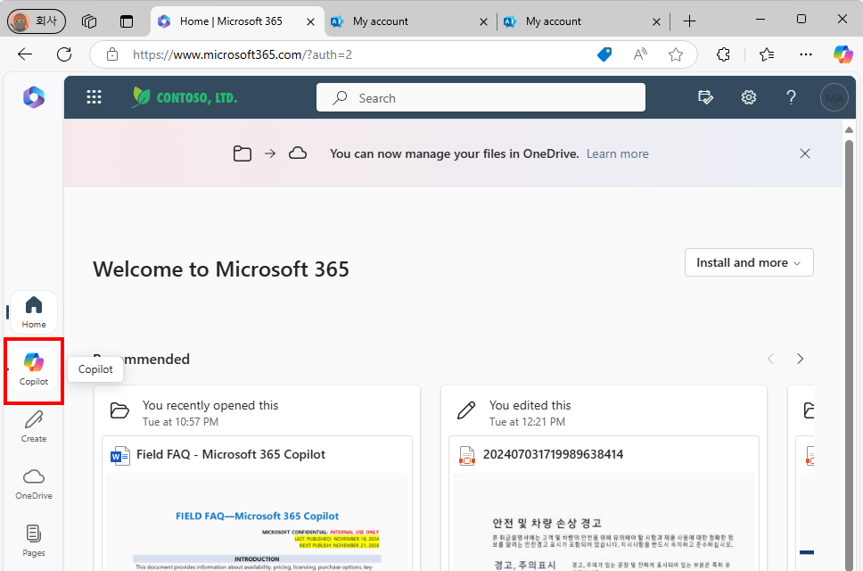
Task: Open the app launcher grid
Action: (95, 97)
